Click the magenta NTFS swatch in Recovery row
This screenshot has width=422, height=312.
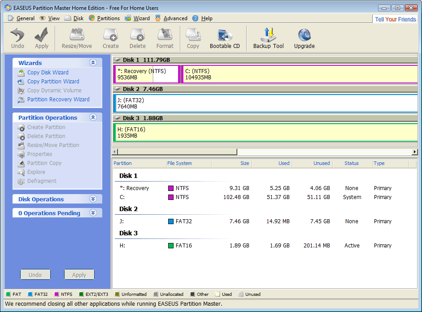(170, 188)
